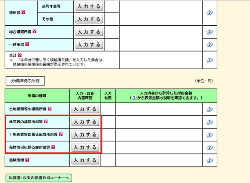Click the (単位:円) unit label
Screen dimensions: 250x183
pyautogui.click(x=204, y=81)
